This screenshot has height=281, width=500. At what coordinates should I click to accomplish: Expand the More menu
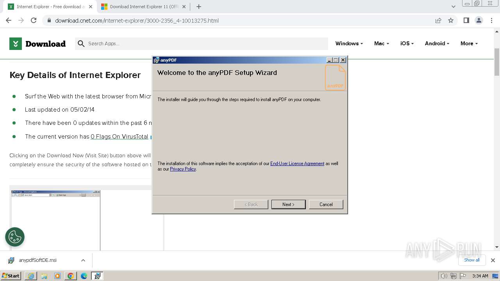click(x=469, y=44)
